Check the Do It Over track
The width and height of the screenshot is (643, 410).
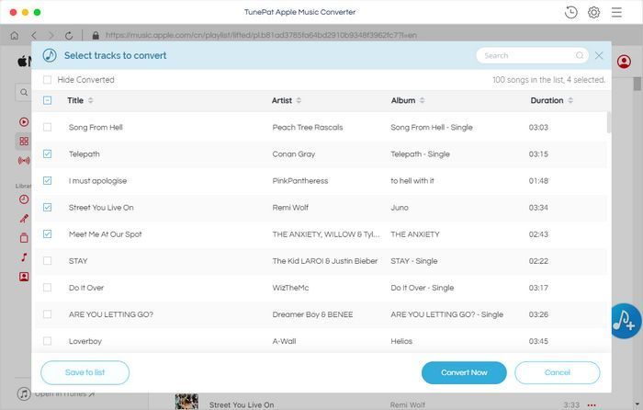(x=47, y=288)
